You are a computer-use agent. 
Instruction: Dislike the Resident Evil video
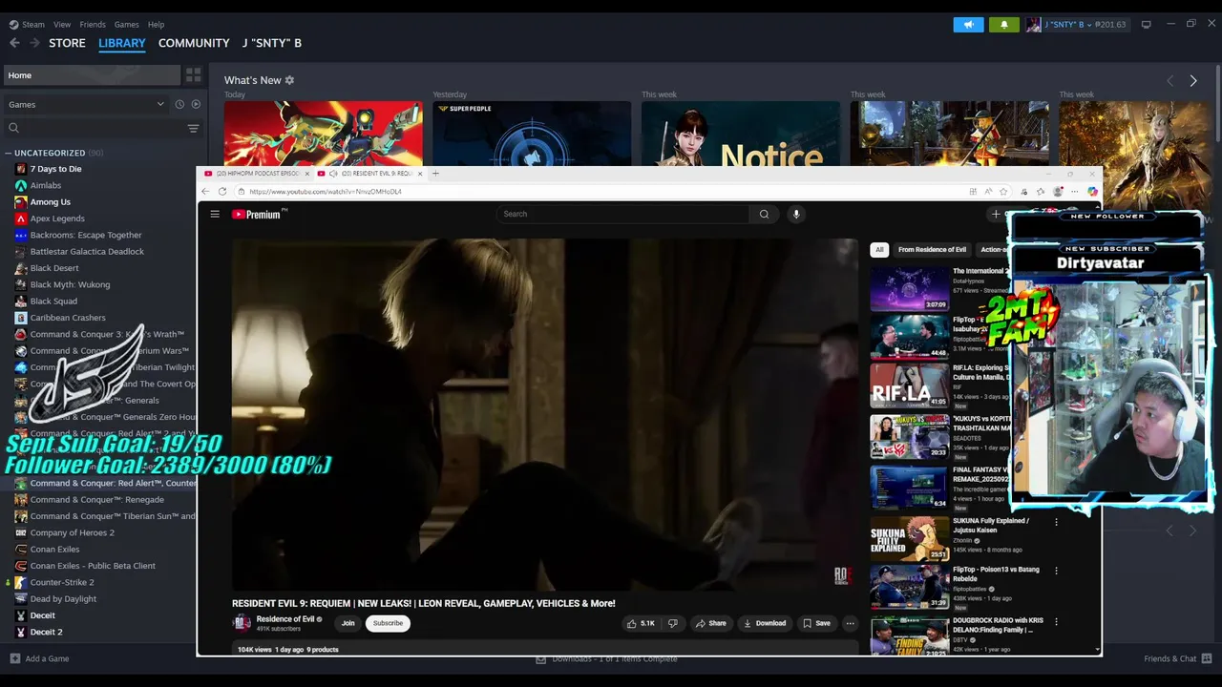[673, 623]
